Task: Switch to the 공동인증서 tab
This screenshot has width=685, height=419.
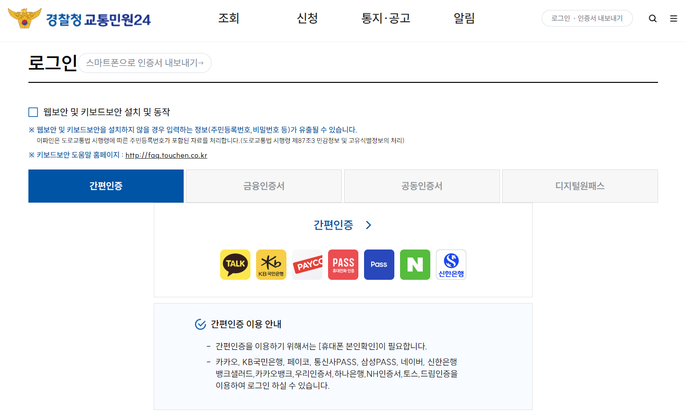Action: (422, 186)
